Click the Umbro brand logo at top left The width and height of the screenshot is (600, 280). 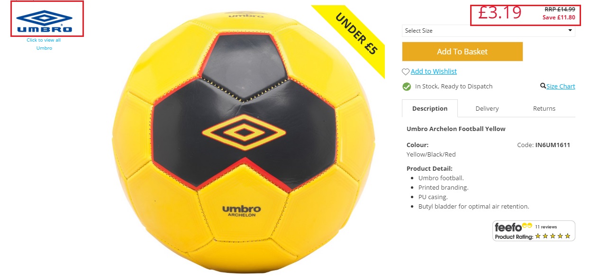(x=44, y=21)
